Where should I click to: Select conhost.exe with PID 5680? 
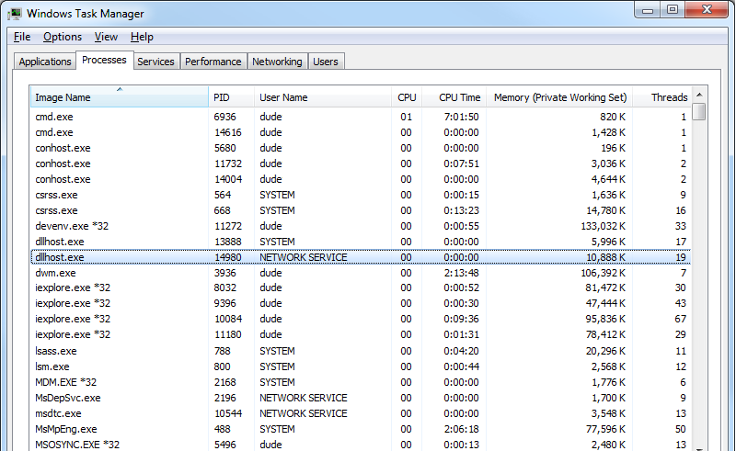coord(361,148)
